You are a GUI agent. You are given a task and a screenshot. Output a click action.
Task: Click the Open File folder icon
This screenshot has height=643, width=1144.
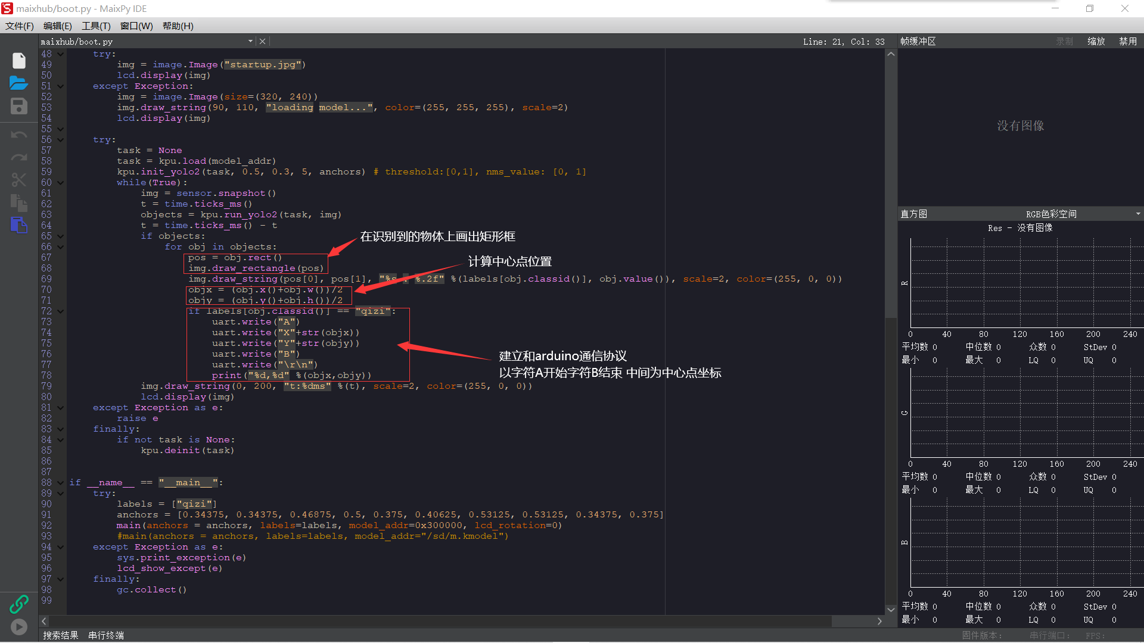[x=19, y=83]
